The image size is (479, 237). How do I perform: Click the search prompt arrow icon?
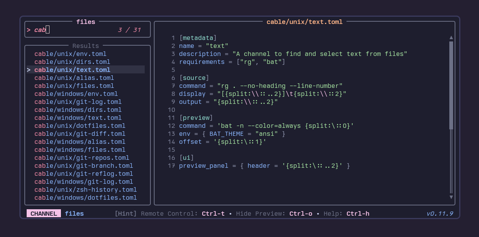[29, 30]
